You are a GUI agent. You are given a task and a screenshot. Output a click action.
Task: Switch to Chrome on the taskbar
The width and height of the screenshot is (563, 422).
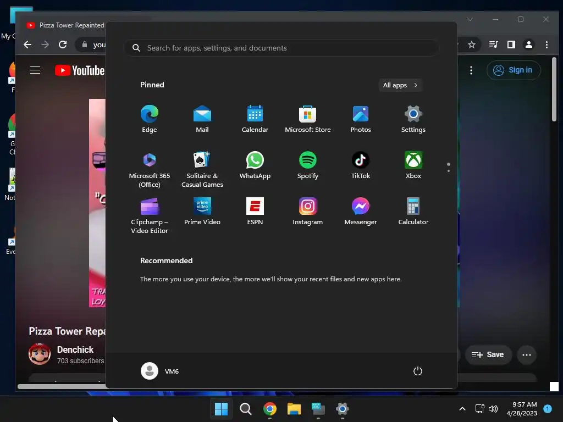(269, 408)
